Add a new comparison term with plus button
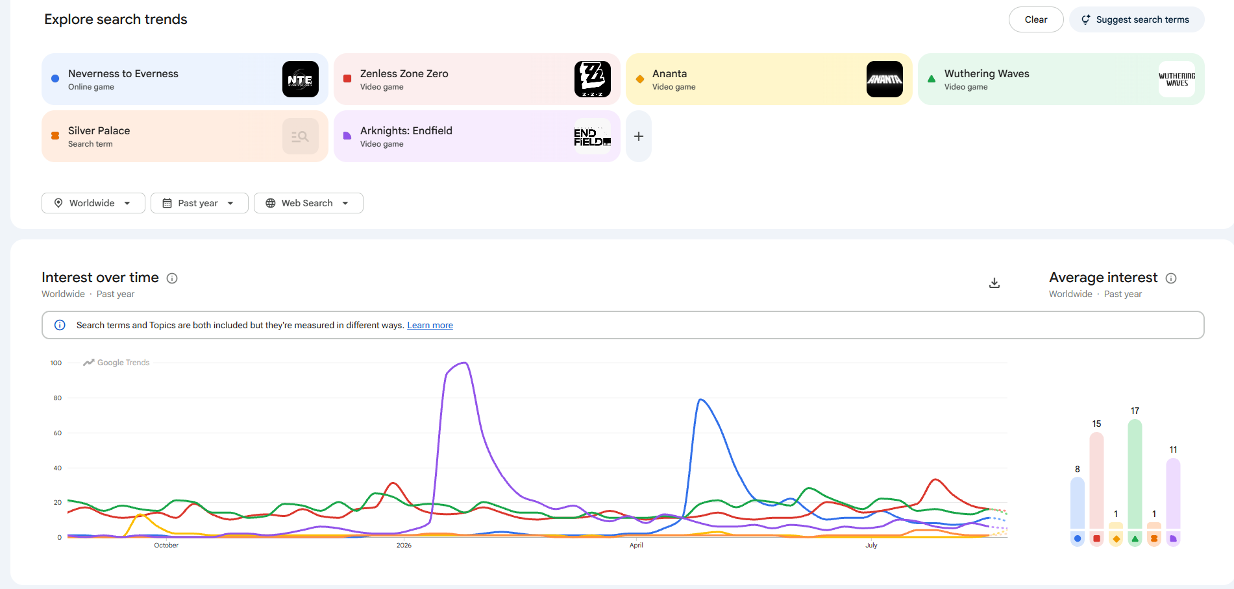This screenshot has width=1234, height=589. click(x=639, y=136)
